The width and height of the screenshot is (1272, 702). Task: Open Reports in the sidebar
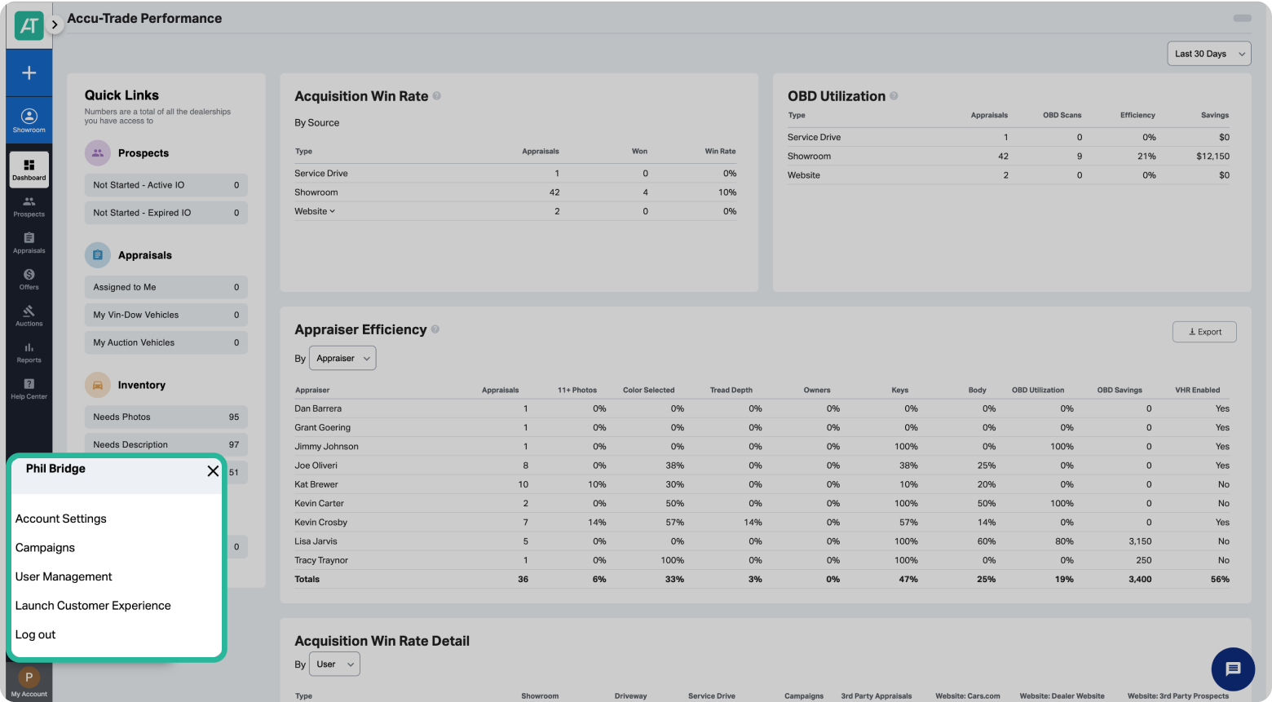coord(29,353)
